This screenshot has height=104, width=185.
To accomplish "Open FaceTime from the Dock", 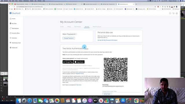I will 40,101.
